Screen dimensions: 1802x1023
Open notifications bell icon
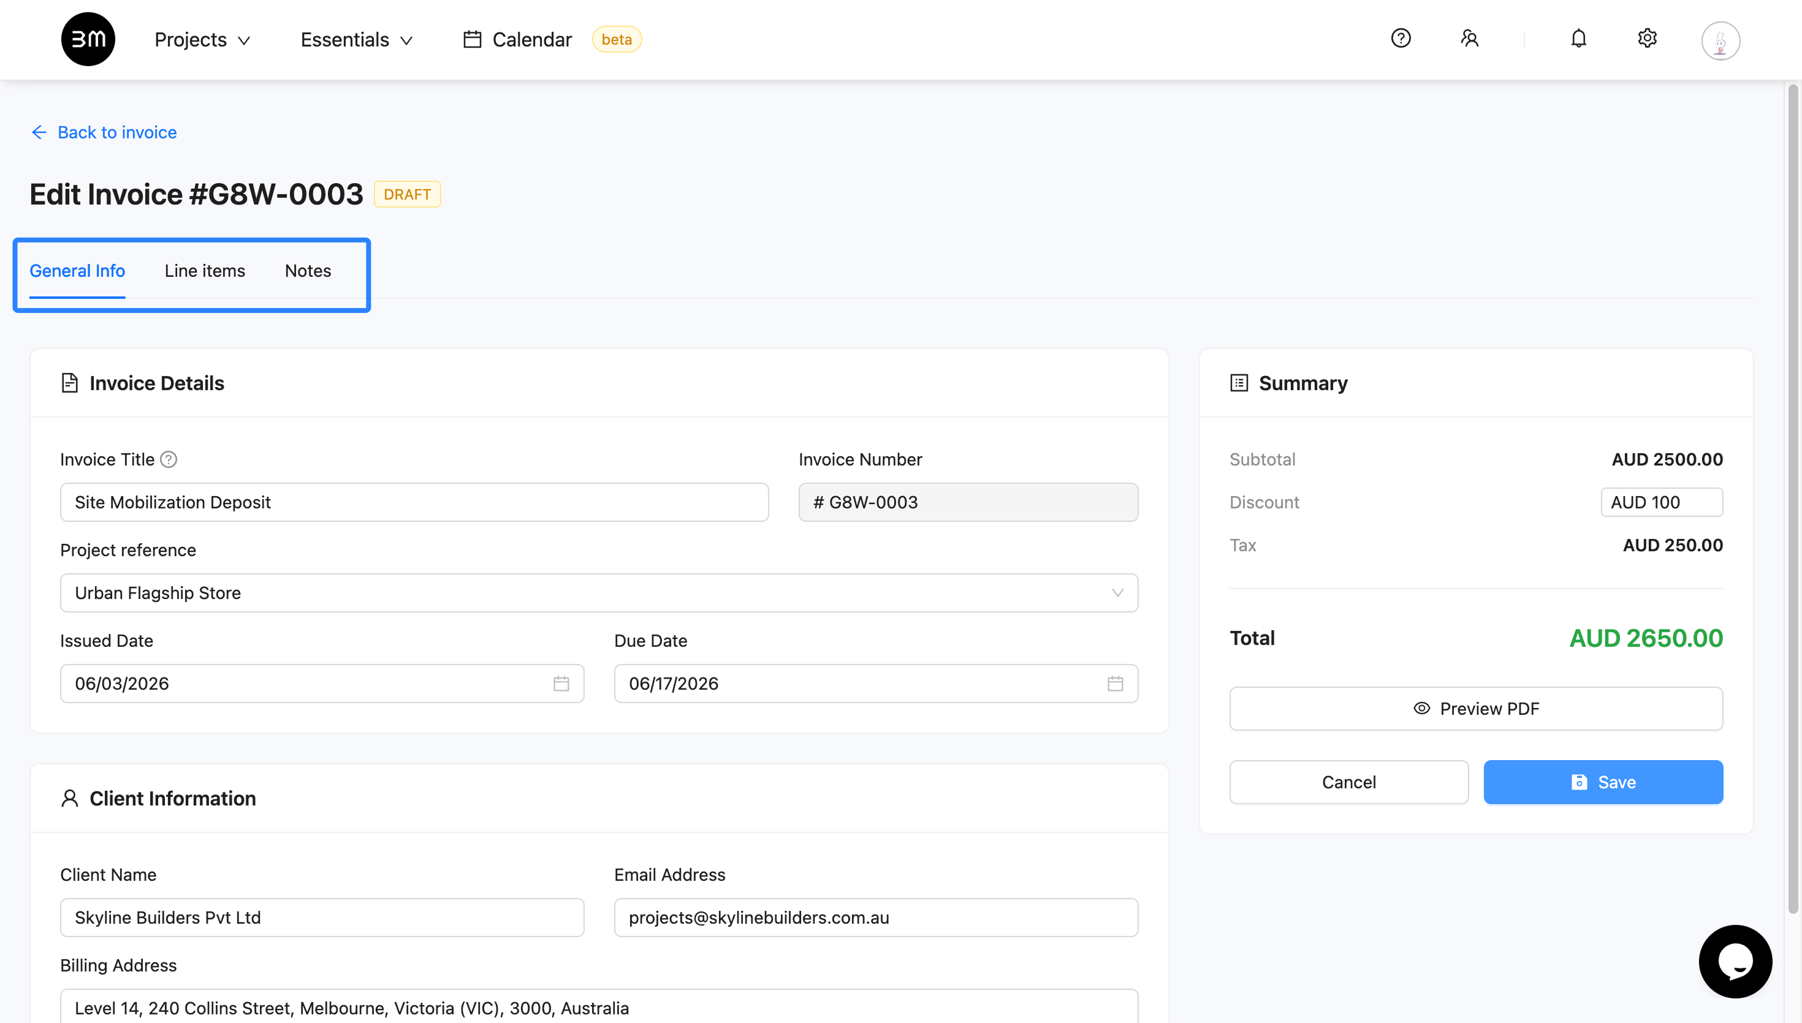pyautogui.click(x=1578, y=38)
